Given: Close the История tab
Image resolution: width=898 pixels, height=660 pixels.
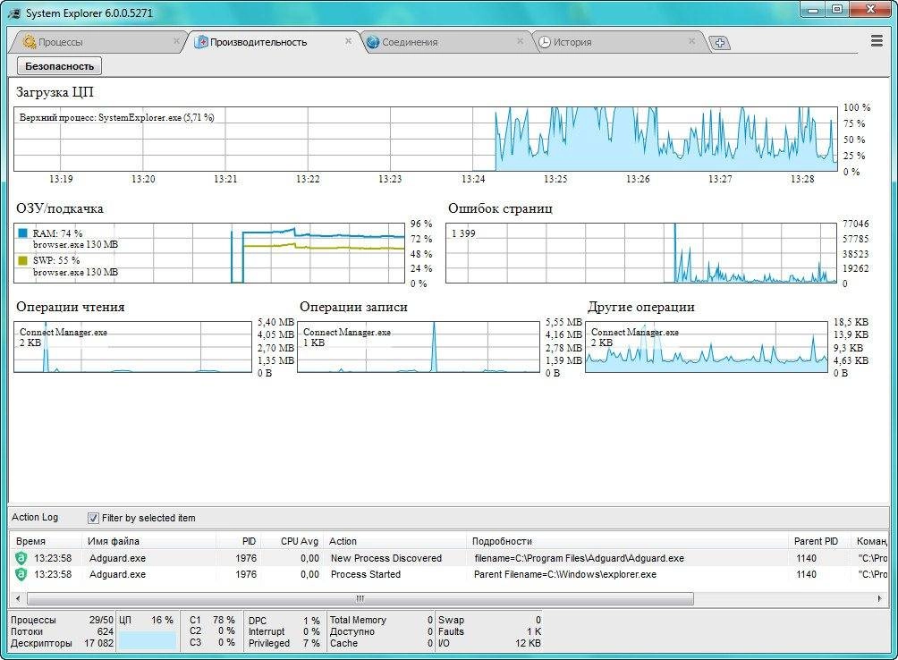Looking at the screenshot, I should click(691, 41).
